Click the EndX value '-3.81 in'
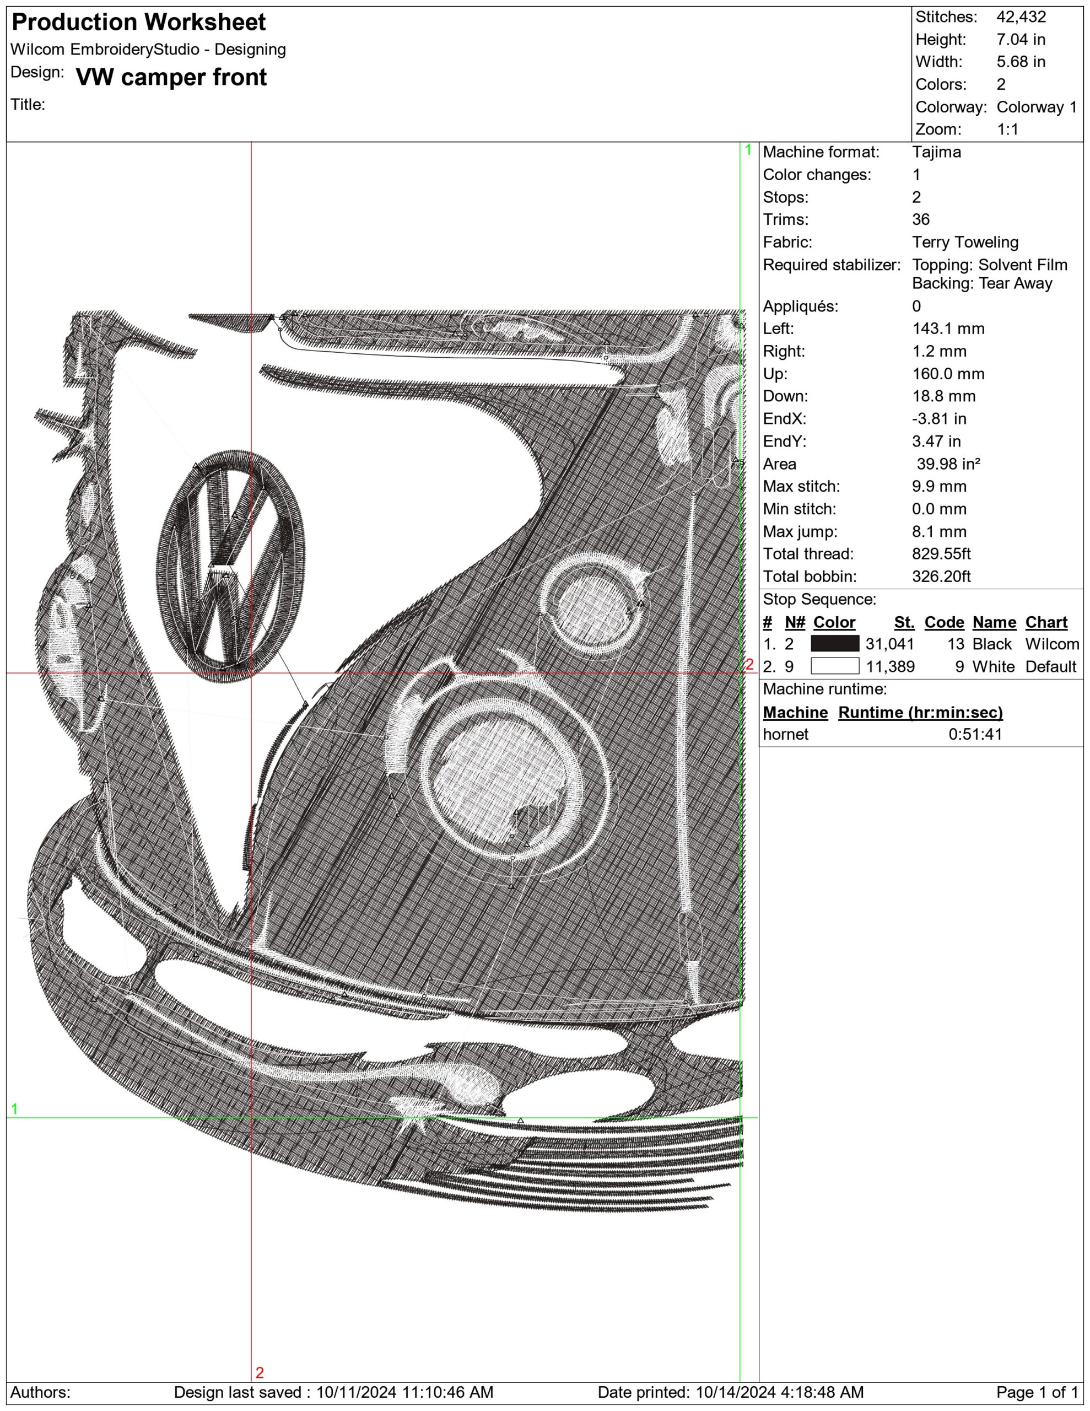Viewport: 1090px width, 1411px height. click(940, 419)
